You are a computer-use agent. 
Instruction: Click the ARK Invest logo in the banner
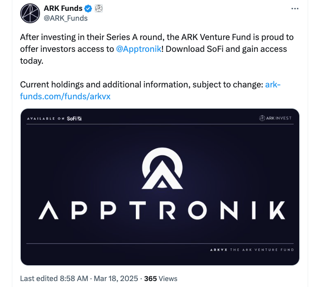click(x=277, y=119)
